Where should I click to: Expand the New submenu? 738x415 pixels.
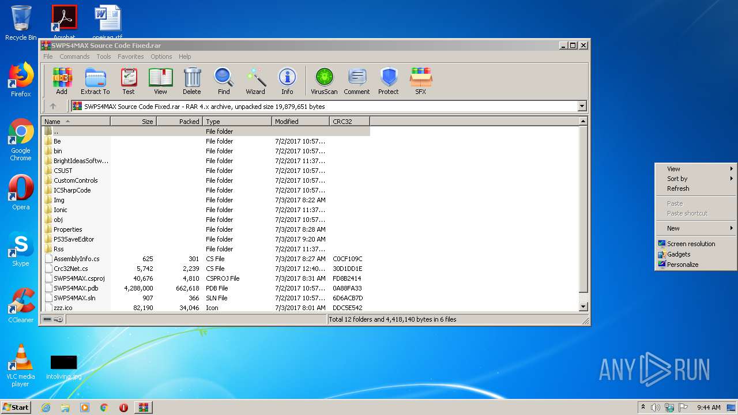tap(696, 228)
